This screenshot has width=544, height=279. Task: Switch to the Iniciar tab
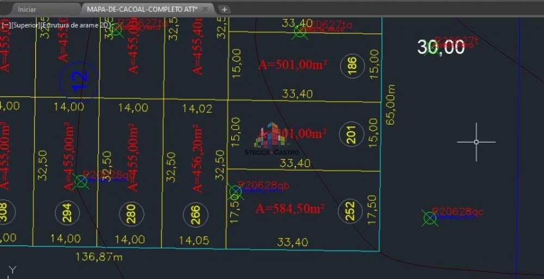tap(27, 9)
